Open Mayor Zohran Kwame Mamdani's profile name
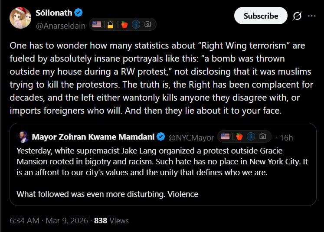The height and width of the screenshot is (232, 324). coord(93,137)
